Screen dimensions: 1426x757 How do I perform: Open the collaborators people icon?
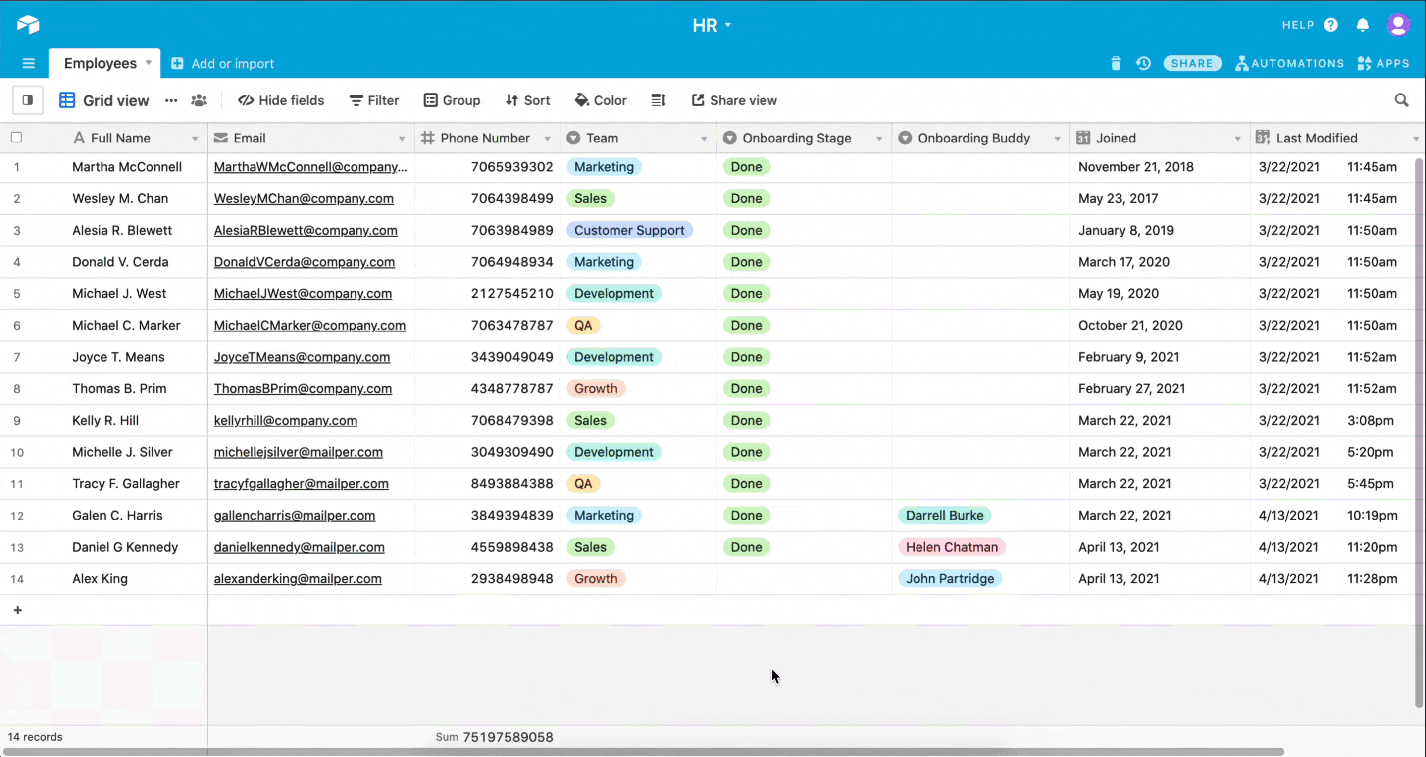click(199, 100)
